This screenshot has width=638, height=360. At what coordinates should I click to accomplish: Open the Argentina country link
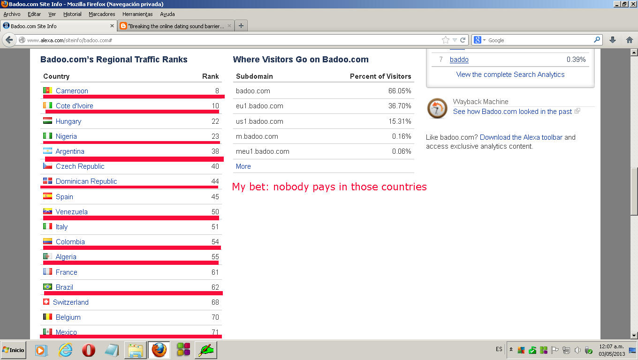pos(70,151)
